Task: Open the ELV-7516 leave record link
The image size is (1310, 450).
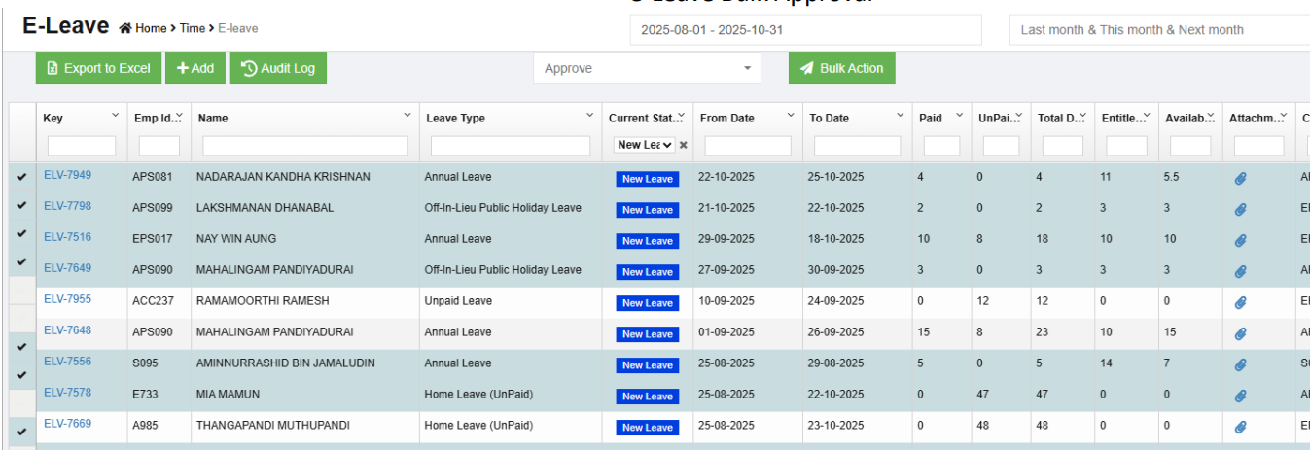Action: (67, 237)
